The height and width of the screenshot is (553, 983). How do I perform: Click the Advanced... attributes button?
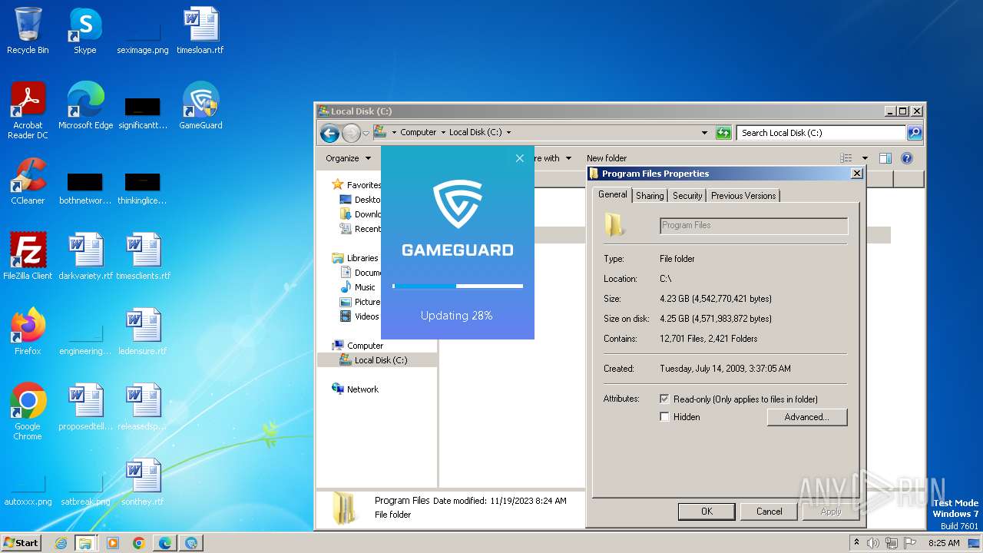807,417
